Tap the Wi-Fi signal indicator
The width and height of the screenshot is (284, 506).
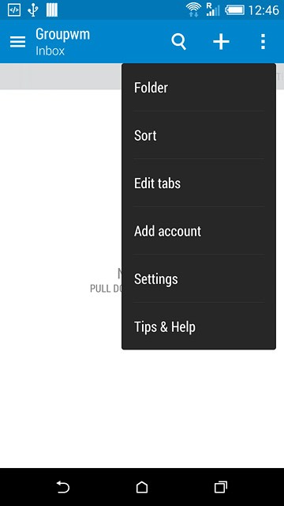tap(193, 10)
